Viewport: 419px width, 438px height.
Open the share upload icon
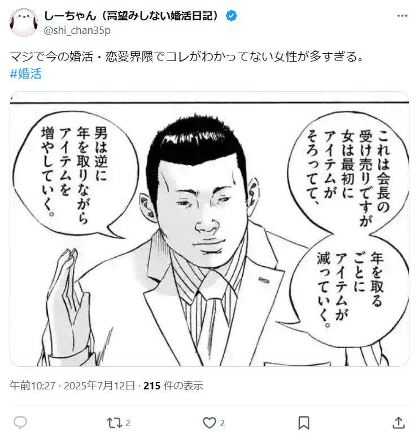click(x=399, y=423)
